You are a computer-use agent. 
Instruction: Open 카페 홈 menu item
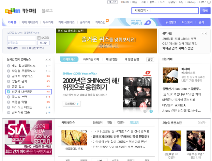pyautogui.click(x=12, y=22)
